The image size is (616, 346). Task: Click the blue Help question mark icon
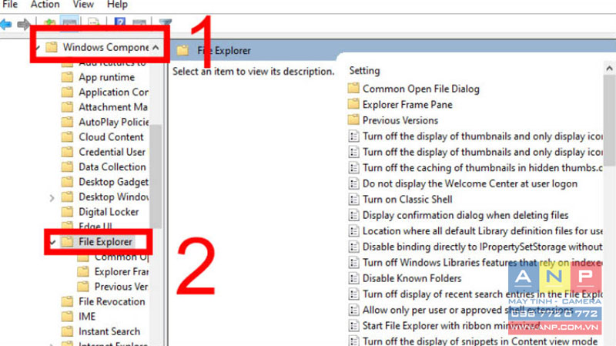[120, 22]
